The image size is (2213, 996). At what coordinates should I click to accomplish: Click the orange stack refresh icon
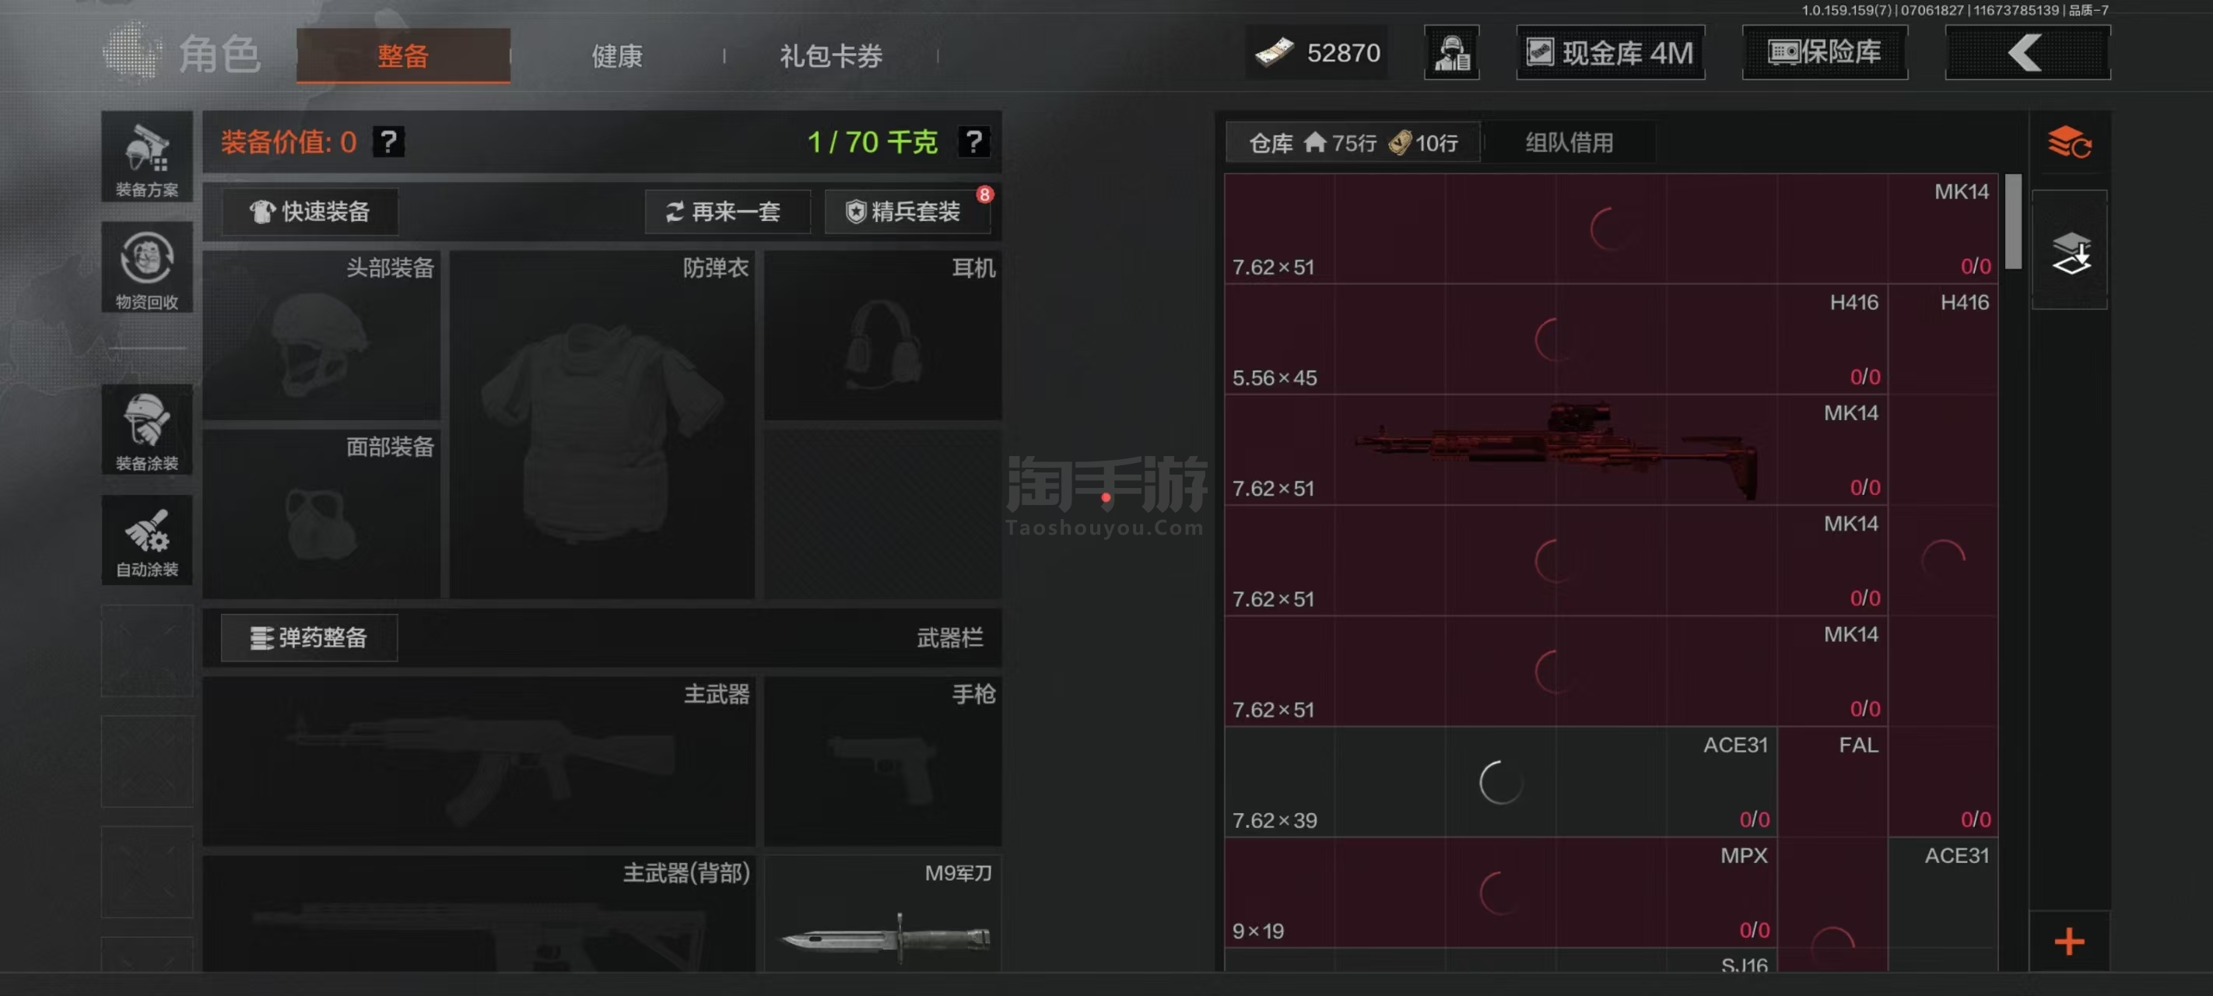click(x=2069, y=142)
